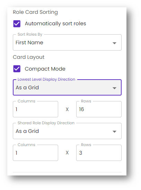The height and width of the screenshot is (190, 141).
Task: Focus the Columns field below Shared Role Display Direction
Action: [35, 153]
